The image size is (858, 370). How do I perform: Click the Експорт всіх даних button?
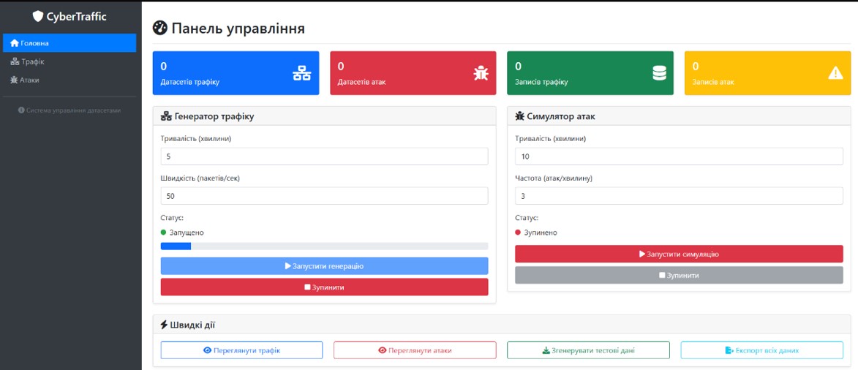[x=761, y=350]
